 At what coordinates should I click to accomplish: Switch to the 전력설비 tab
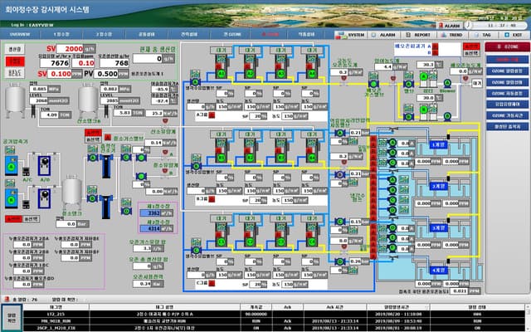click(x=189, y=34)
